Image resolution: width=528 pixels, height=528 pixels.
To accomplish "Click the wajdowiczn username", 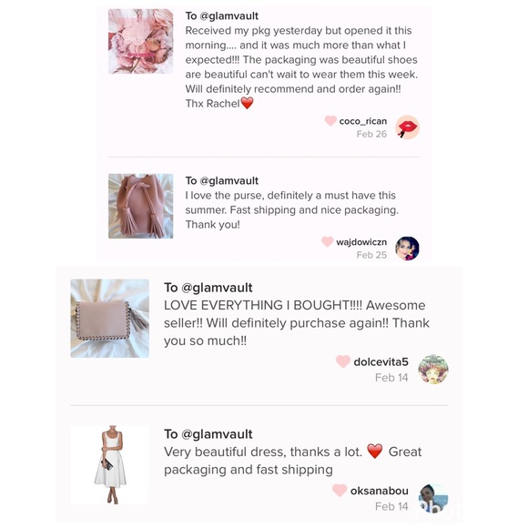I will [361, 242].
